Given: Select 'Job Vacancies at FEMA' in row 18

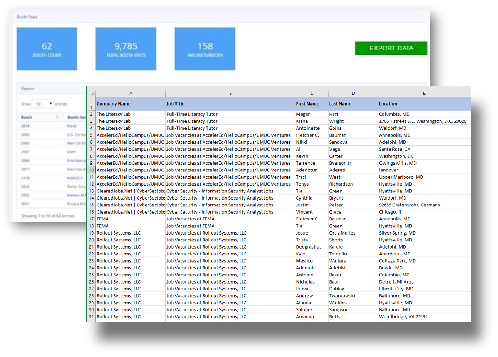Looking at the screenshot, I should click(x=230, y=226).
